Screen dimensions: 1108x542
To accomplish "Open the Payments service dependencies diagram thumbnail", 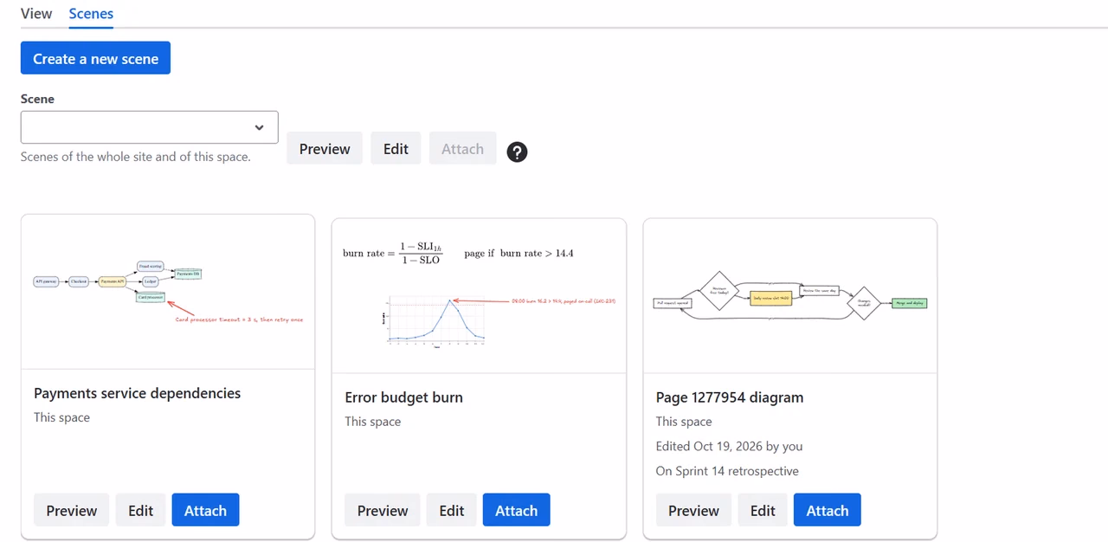I will click(x=168, y=292).
